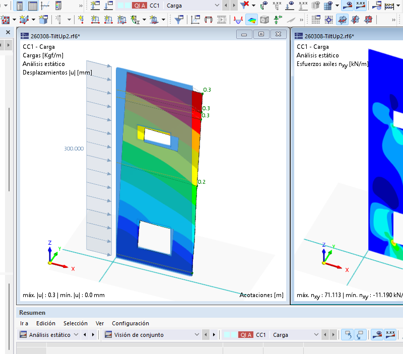
Task: Open the dropdown next to the new node icon
Action: pyautogui.click(x=14, y=20)
